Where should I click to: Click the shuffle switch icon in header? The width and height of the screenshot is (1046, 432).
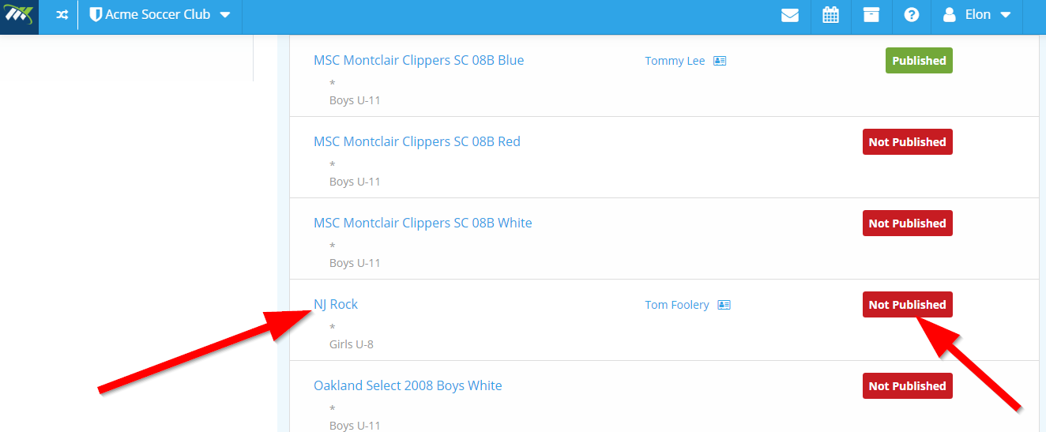point(62,15)
